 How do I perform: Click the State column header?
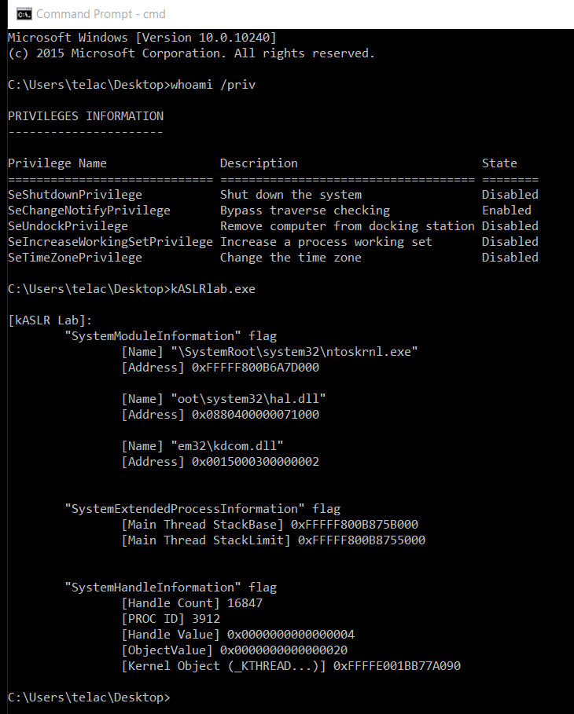click(499, 163)
